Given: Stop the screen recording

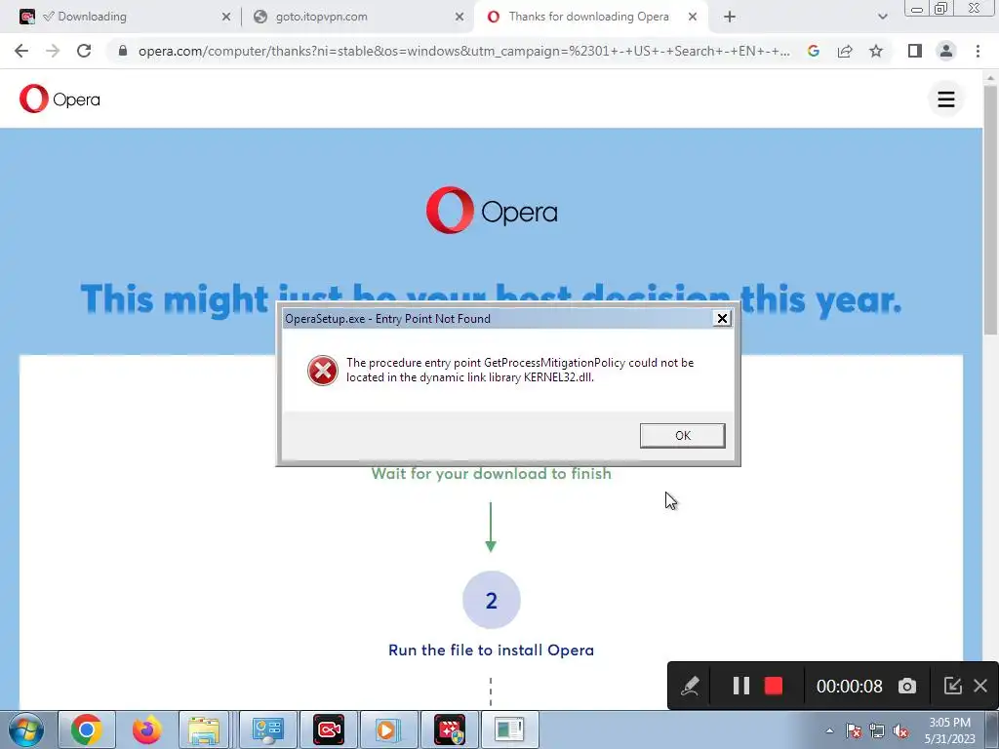Looking at the screenshot, I should (774, 686).
